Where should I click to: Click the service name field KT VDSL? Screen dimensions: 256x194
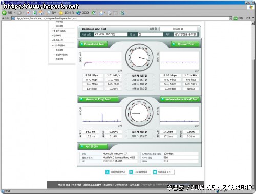click(x=111, y=34)
